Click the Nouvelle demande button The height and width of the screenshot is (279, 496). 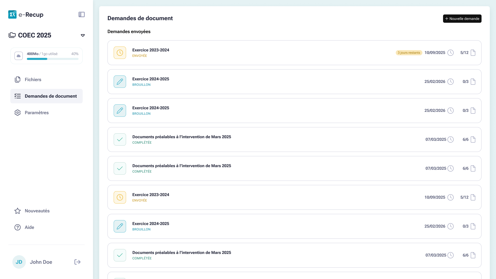click(x=462, y=19)
